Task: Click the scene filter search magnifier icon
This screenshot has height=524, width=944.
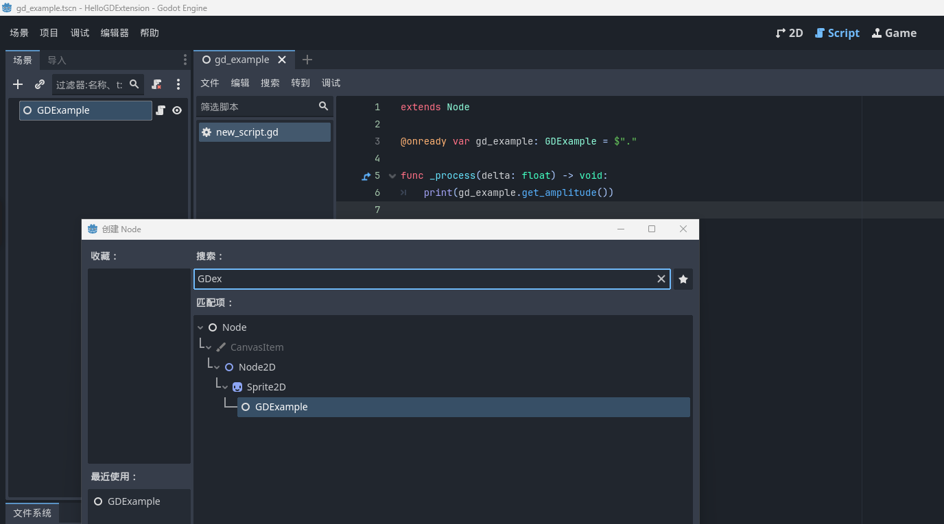Action: pos(134,84)
